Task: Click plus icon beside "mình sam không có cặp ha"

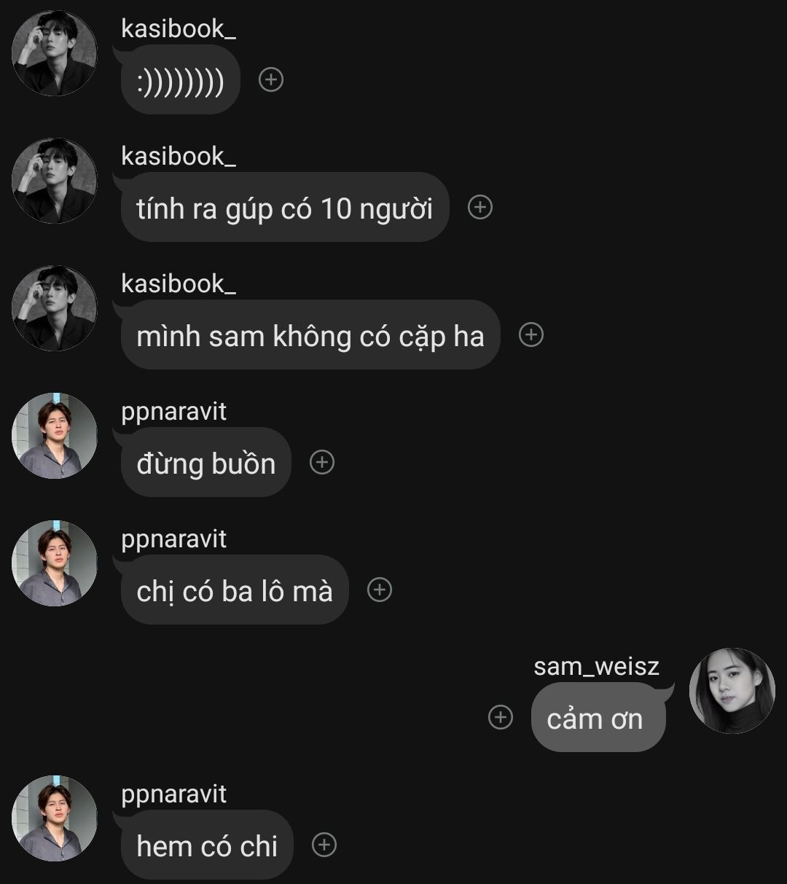Action: 530,335
